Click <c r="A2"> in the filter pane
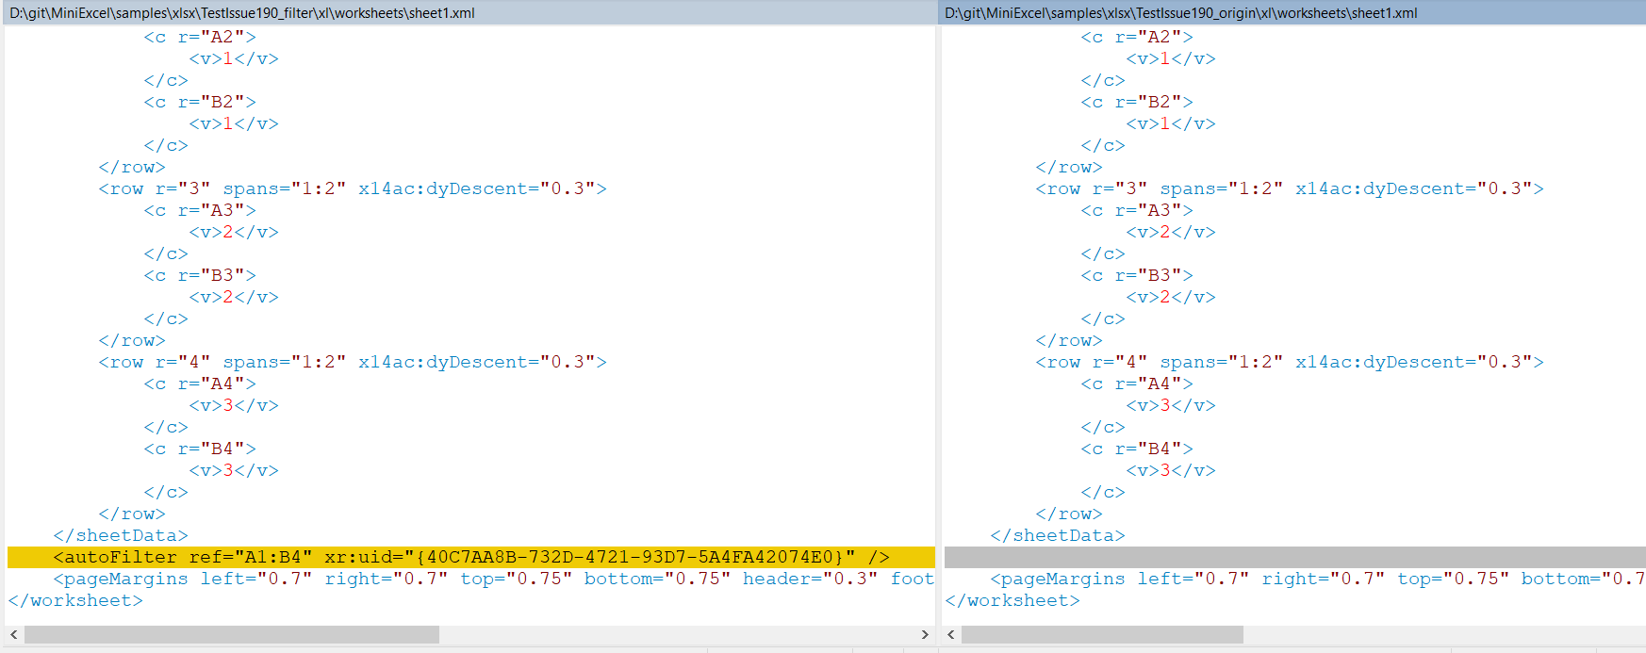This screenshot has height=653, width=1646. point(200,37)
